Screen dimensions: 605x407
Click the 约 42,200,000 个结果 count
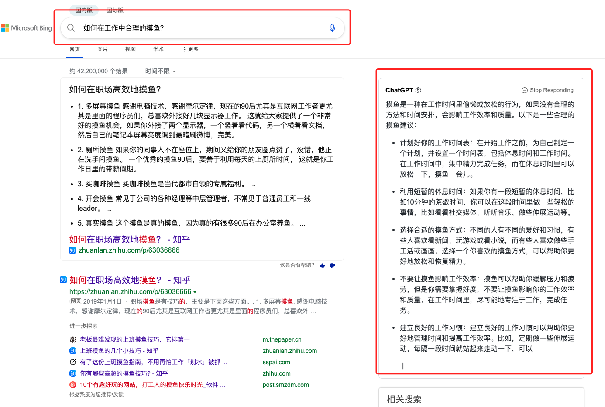click(x=99, y=71)
